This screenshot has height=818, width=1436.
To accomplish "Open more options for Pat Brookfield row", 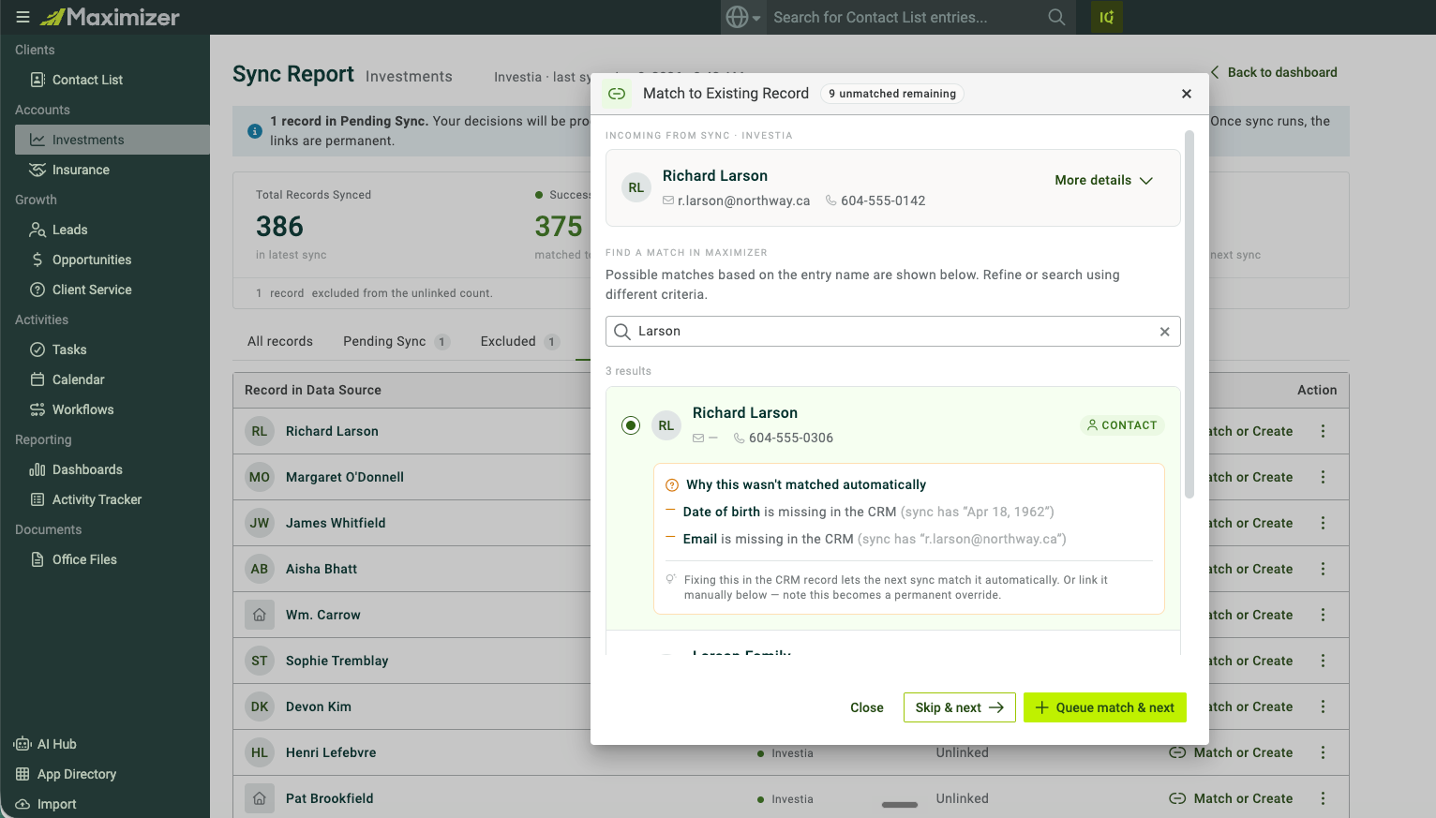I will pos(1323,798).
